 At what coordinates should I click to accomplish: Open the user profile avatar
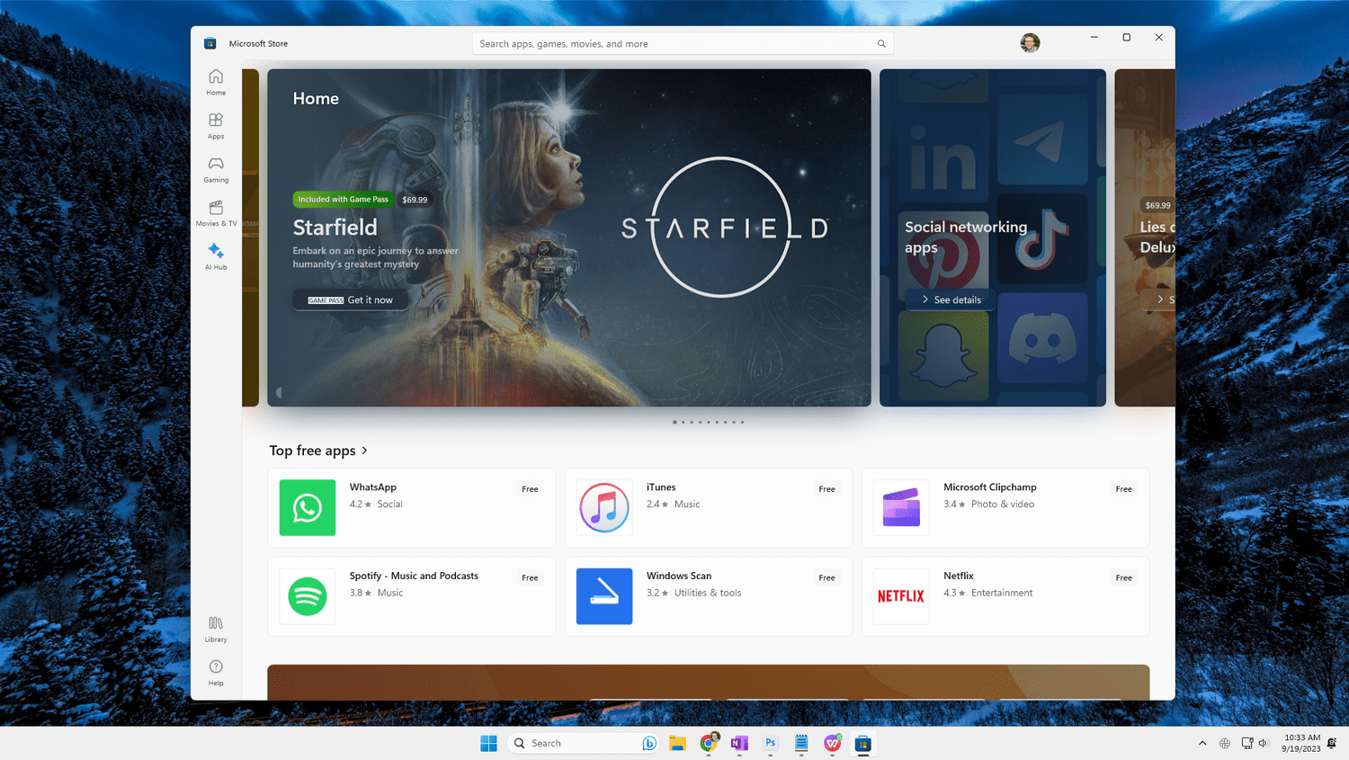(1030, 42)
